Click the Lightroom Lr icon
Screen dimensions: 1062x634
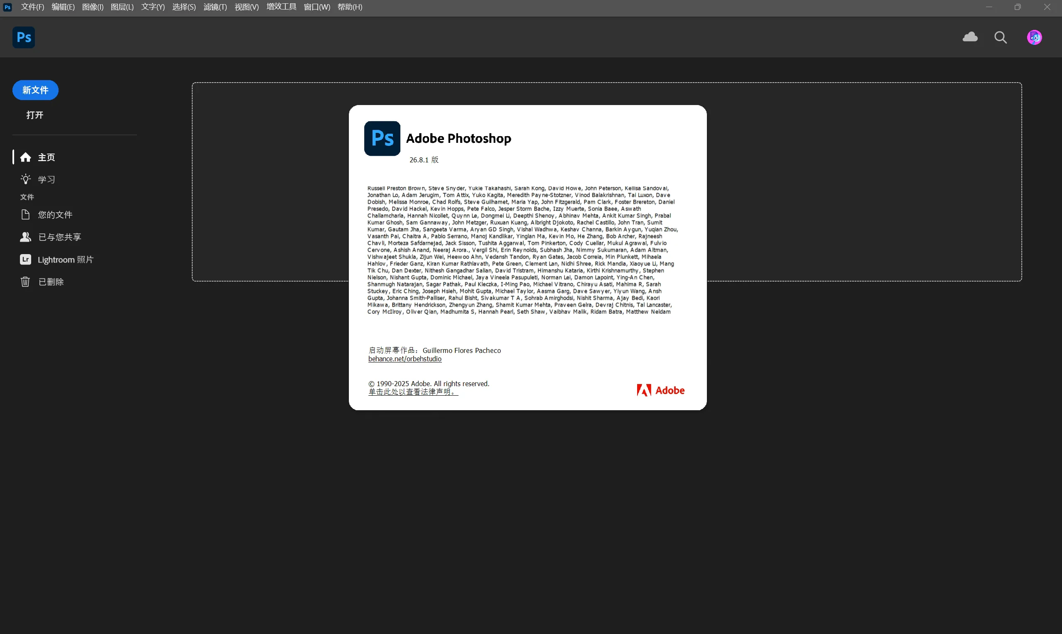point(25,259)
